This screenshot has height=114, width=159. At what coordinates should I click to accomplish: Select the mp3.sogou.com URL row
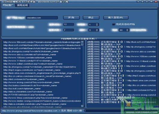[32, 70]
